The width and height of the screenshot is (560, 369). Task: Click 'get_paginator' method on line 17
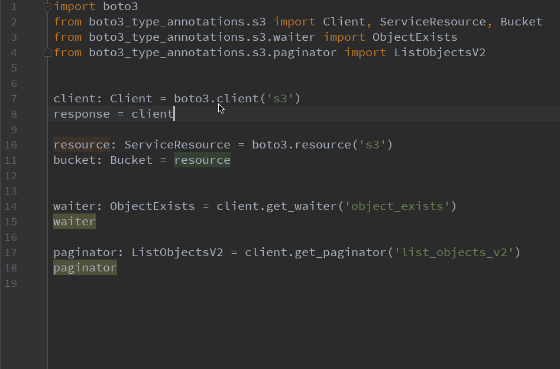coord(341,252)
